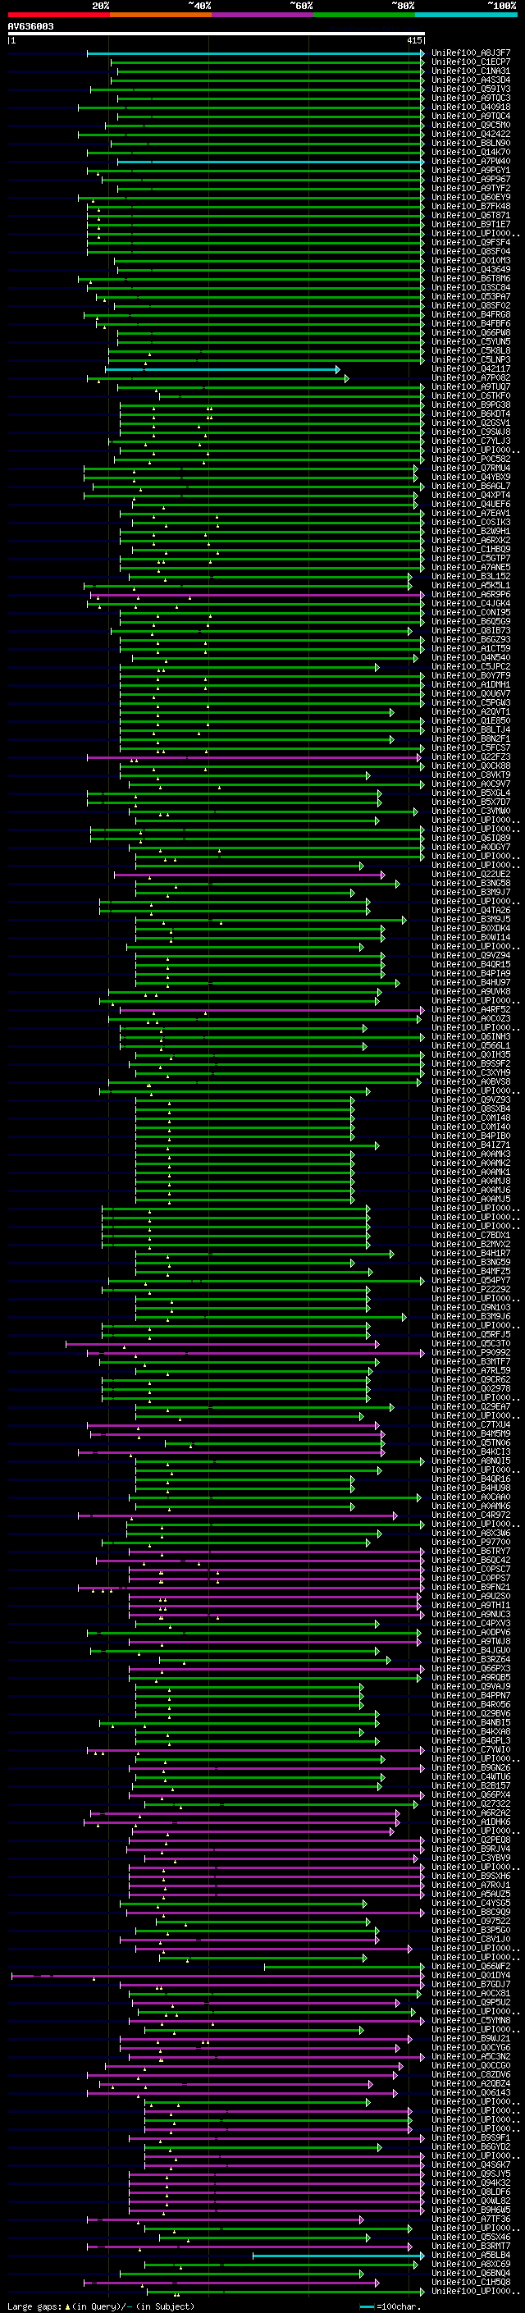The image size is (525, 2313).
Task: Click the red 20% identity color bar
Action: (58, 15)
